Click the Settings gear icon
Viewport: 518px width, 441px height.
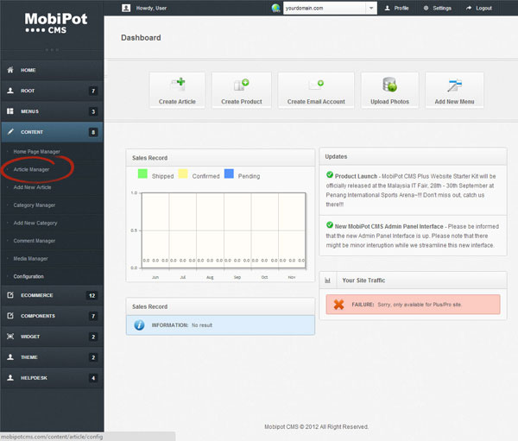pyautogui.click(x=426, y=8)
